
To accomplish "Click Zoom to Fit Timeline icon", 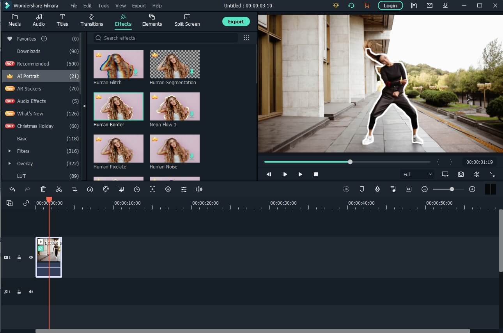I will pyautogui.click(x=409, y=189).
